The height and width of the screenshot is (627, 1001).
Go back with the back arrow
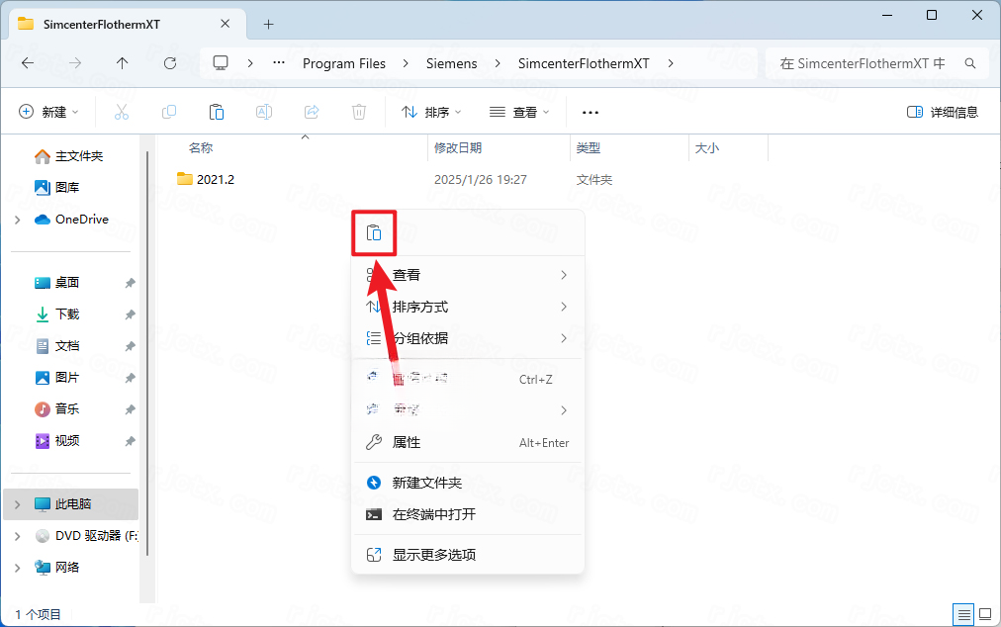pyautogui.click(x=28, y=63)
